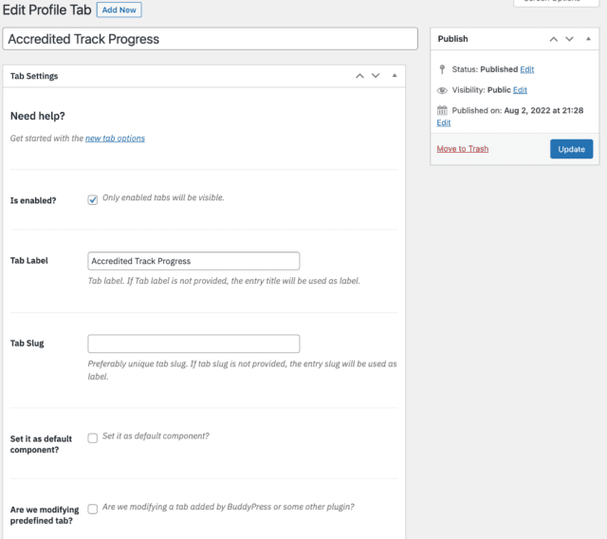The width and height of the screenshot is (607, 539).
Task: Open the new tab options help link
Action: [x=115, y=139]
